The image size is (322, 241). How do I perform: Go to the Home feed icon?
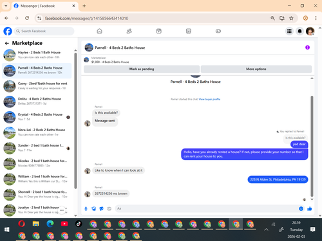(x=99, y=31)
